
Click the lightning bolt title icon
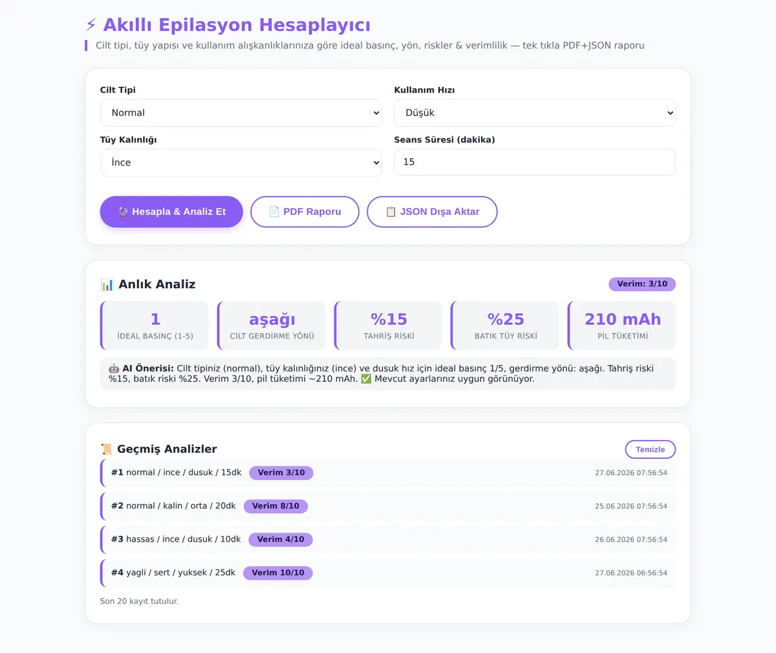[91, 25]
